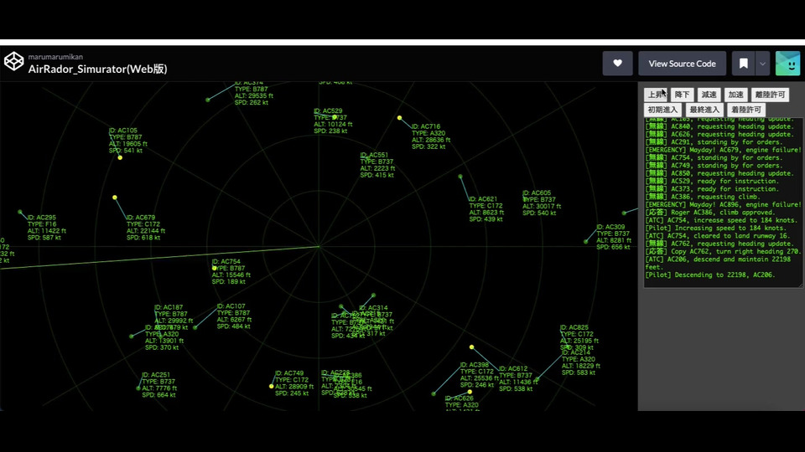The height and width of the screenshot is (452, 805).
Task: Select the green blip of aircraft AC107
Action: point(195,327)
